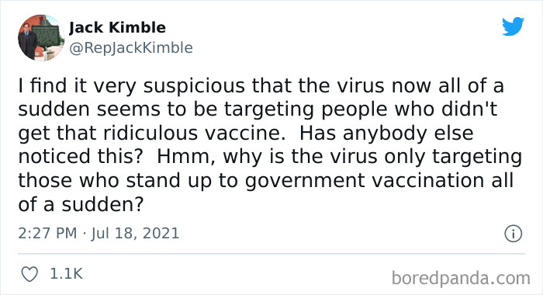543x295 pixels.
Task: Click the last line "of a sudden?"
Action: tap(81, 204)
